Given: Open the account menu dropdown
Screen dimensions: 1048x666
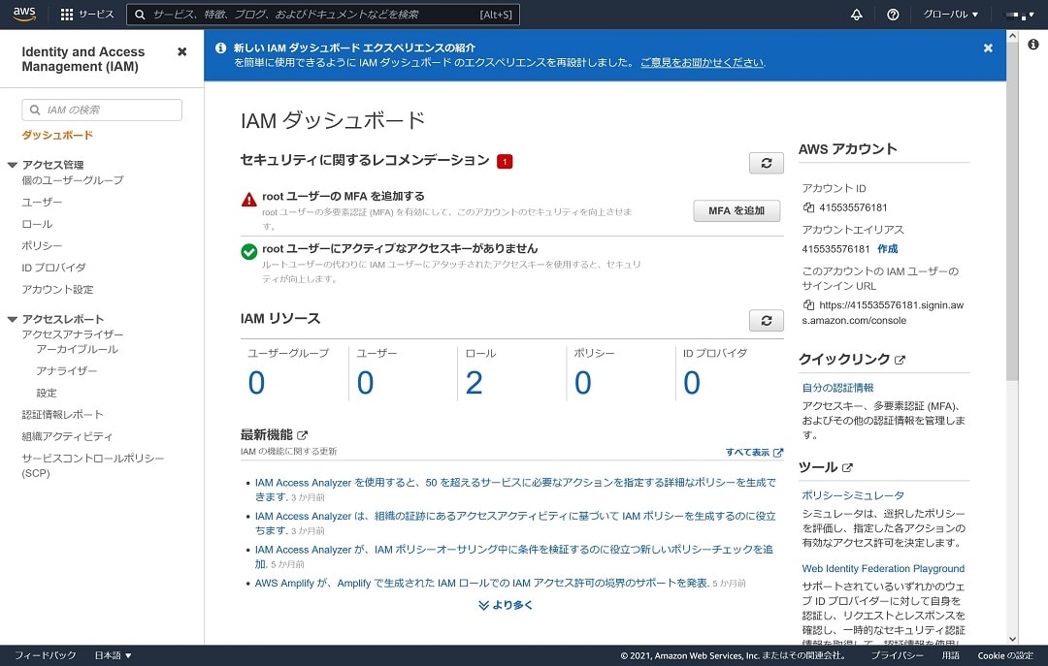Looking at the screenshot, I should tap(1020, 14).
